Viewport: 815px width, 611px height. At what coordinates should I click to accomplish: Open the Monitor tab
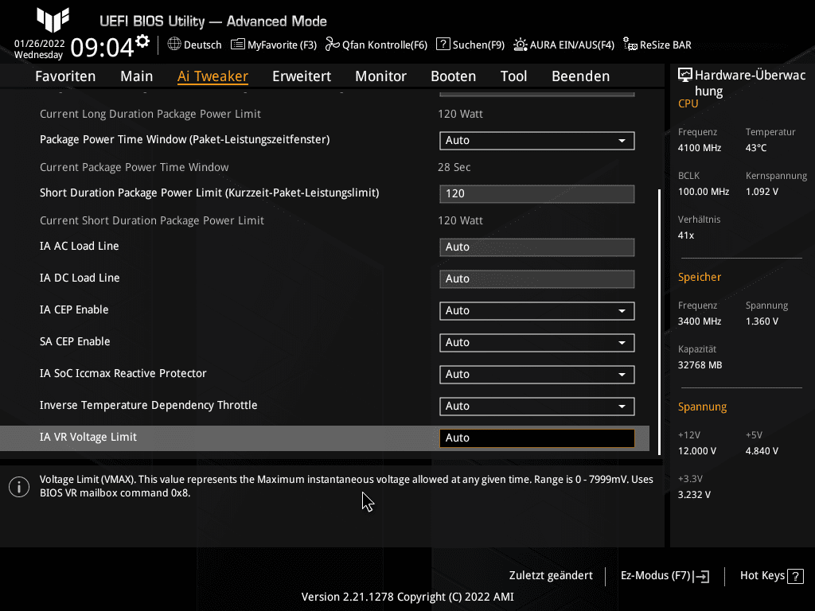point(380,76)
